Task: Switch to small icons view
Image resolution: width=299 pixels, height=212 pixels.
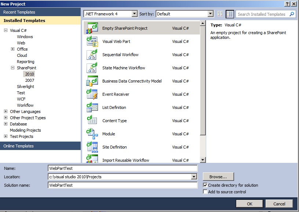Action: [x=220, y=14]
